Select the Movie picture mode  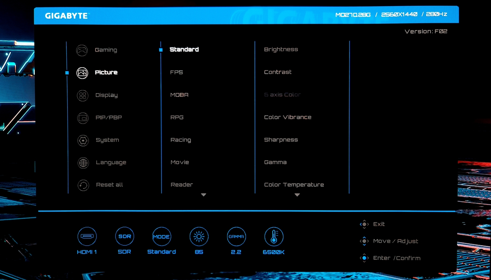pos(180,162)
